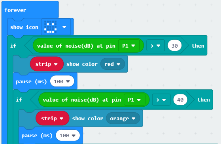Open P1 pin dropdown in first if
This screenshot has width=221, height=144.
129,46
